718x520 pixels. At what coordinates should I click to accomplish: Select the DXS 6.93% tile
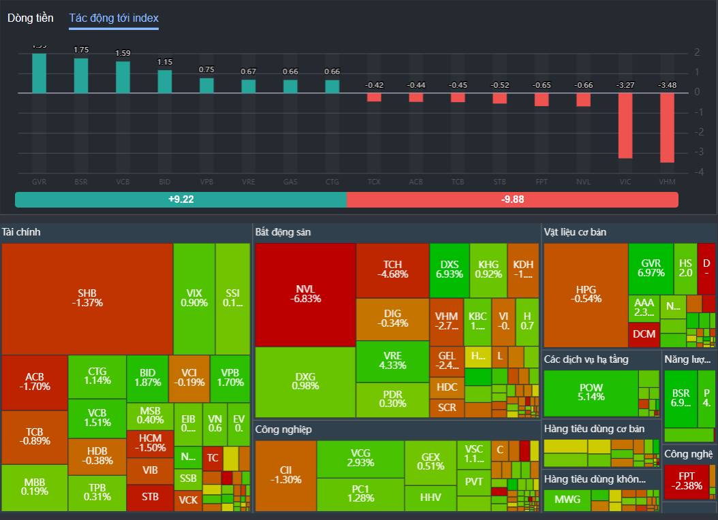click(x=449, y=270)
